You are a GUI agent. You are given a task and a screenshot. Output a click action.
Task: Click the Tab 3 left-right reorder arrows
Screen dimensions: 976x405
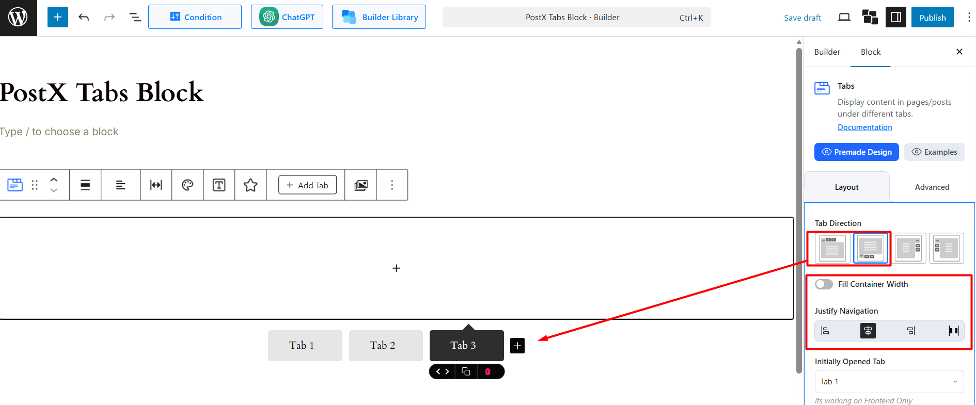pyautogui.click(x=443, y=371)
